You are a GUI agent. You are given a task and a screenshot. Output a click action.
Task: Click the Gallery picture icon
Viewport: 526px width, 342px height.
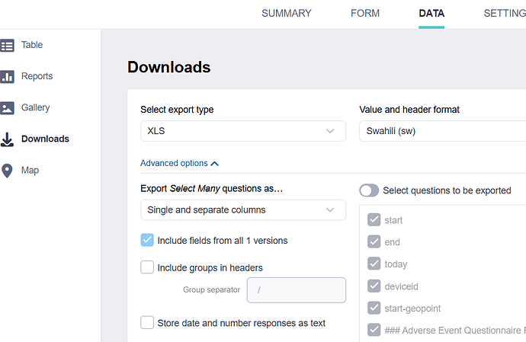7,108
